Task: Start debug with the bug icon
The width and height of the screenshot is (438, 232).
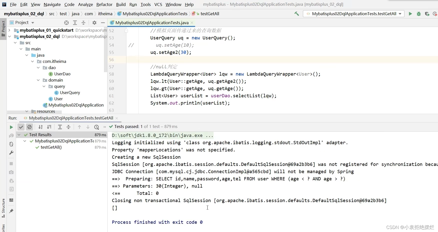Action: (x=419, y=14)
